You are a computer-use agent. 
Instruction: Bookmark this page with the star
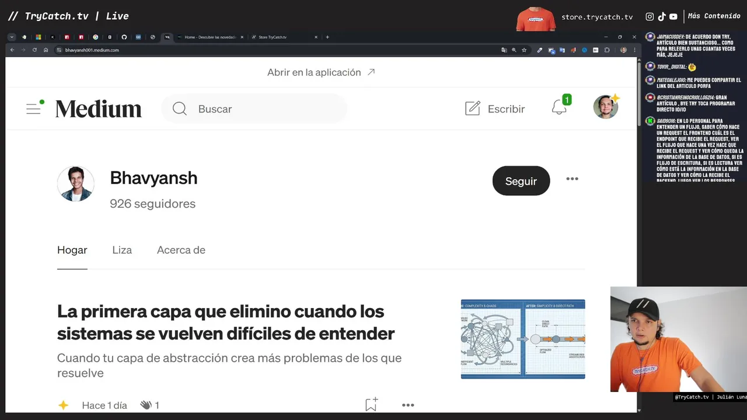coord(524,50)
